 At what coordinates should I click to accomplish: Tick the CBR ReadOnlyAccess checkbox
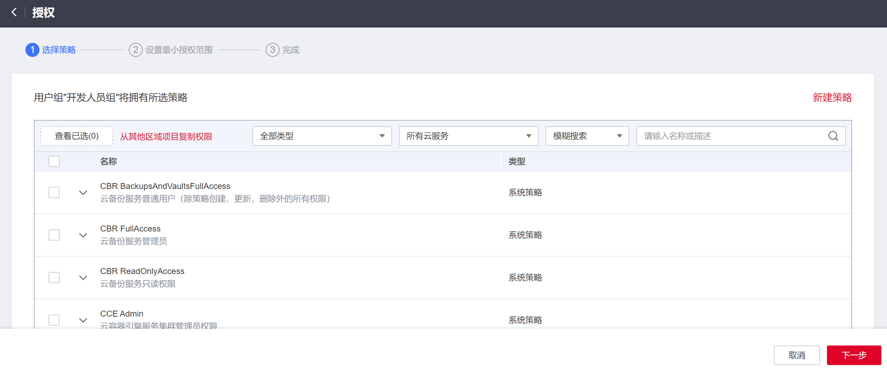pos(54,278)
